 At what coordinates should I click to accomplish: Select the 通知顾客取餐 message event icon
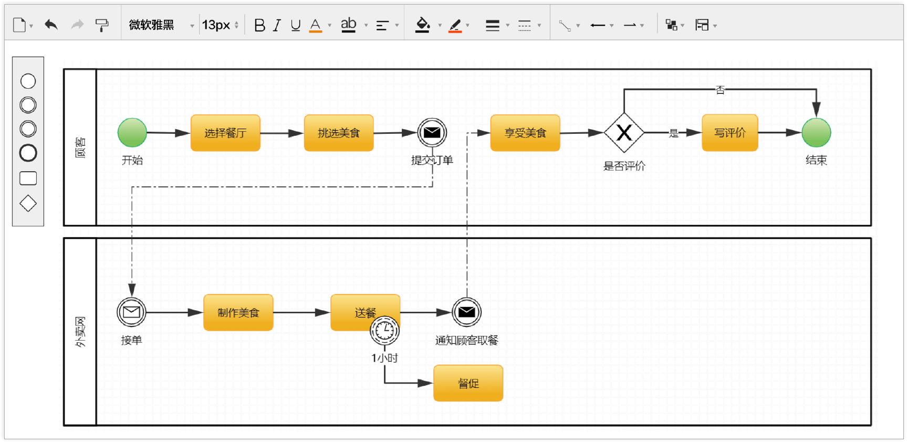(466, 312)
